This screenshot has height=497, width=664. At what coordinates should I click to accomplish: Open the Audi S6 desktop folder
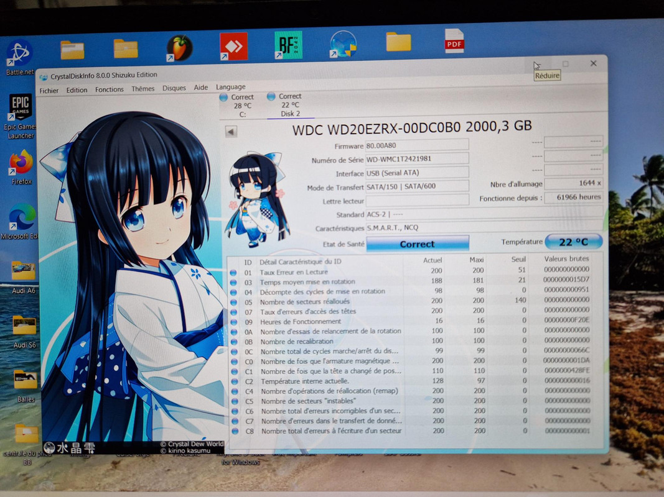point(24,331)
